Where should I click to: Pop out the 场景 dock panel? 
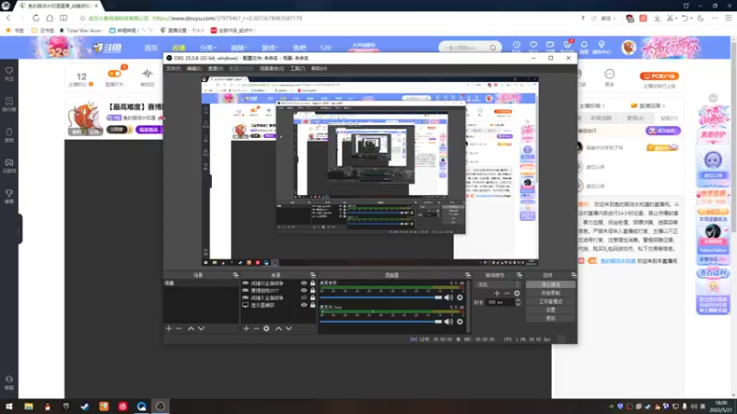(236, 275)
